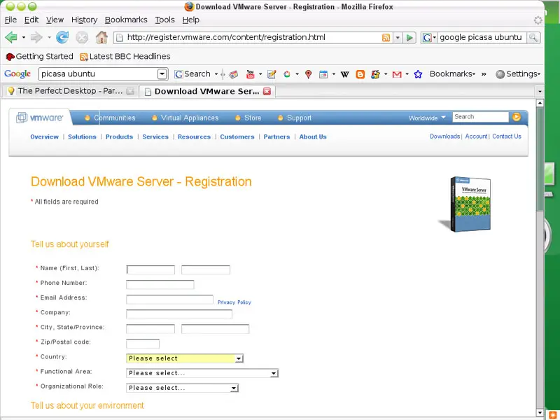
Task: Go back with the green back arrow
Action: point(11,37)
